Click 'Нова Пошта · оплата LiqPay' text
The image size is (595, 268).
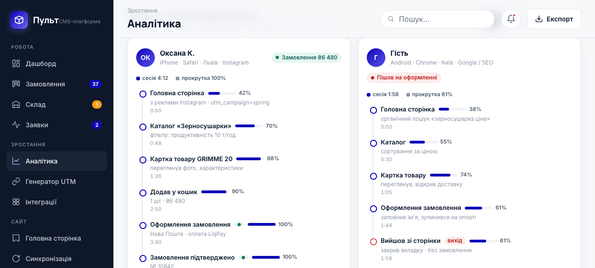188,234
